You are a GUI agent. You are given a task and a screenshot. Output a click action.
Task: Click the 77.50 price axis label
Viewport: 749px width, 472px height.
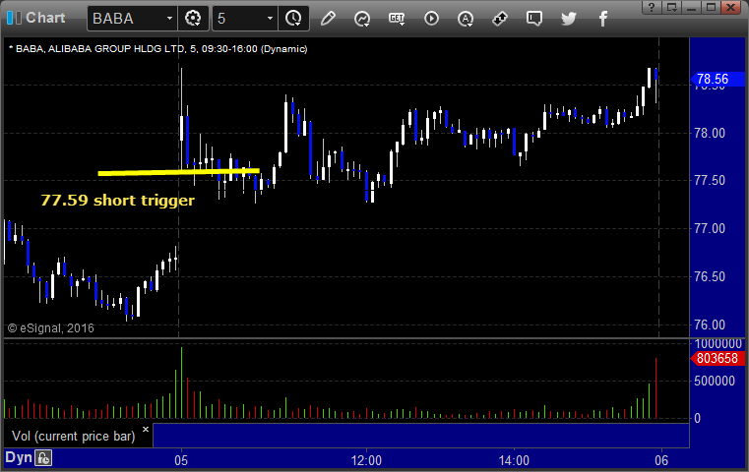point(710,180)
